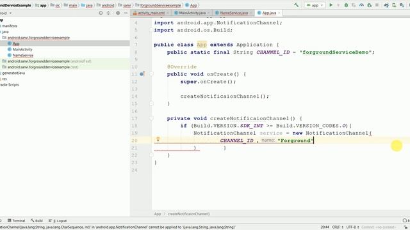Click collapse-all icon in Project panel header
The image size is (410, 230).
(108, 13)
